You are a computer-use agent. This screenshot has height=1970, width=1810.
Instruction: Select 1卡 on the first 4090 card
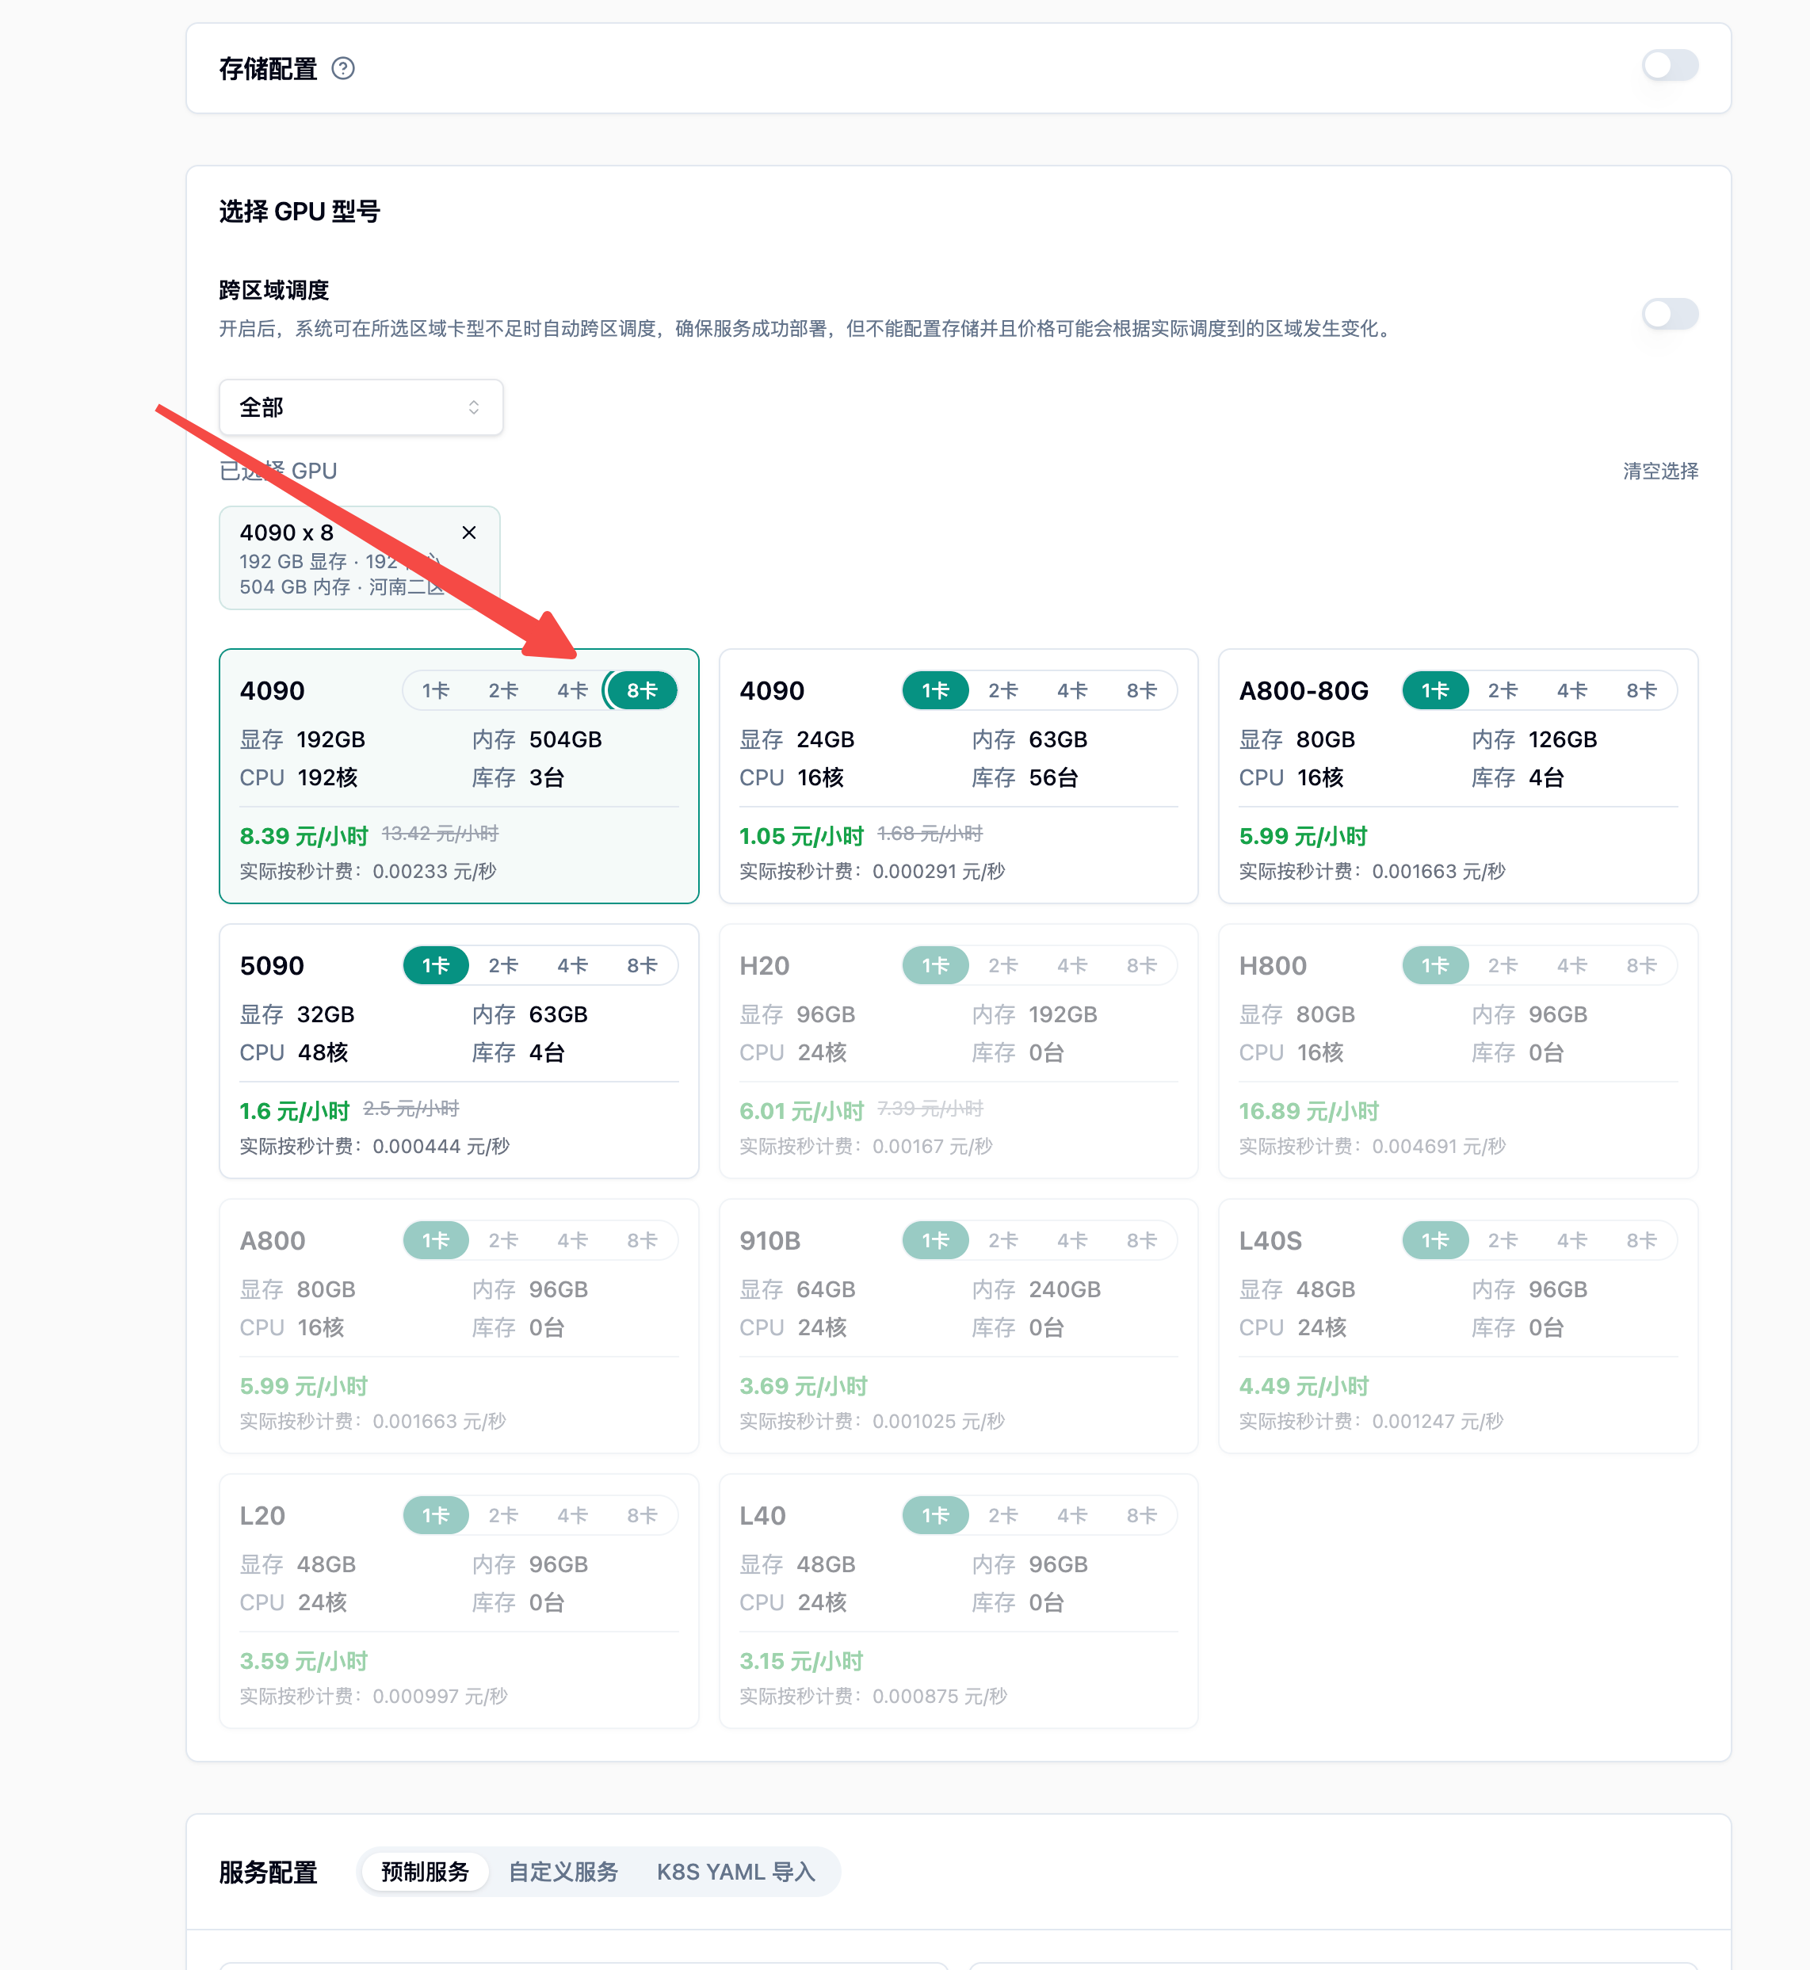pos(436,691)
